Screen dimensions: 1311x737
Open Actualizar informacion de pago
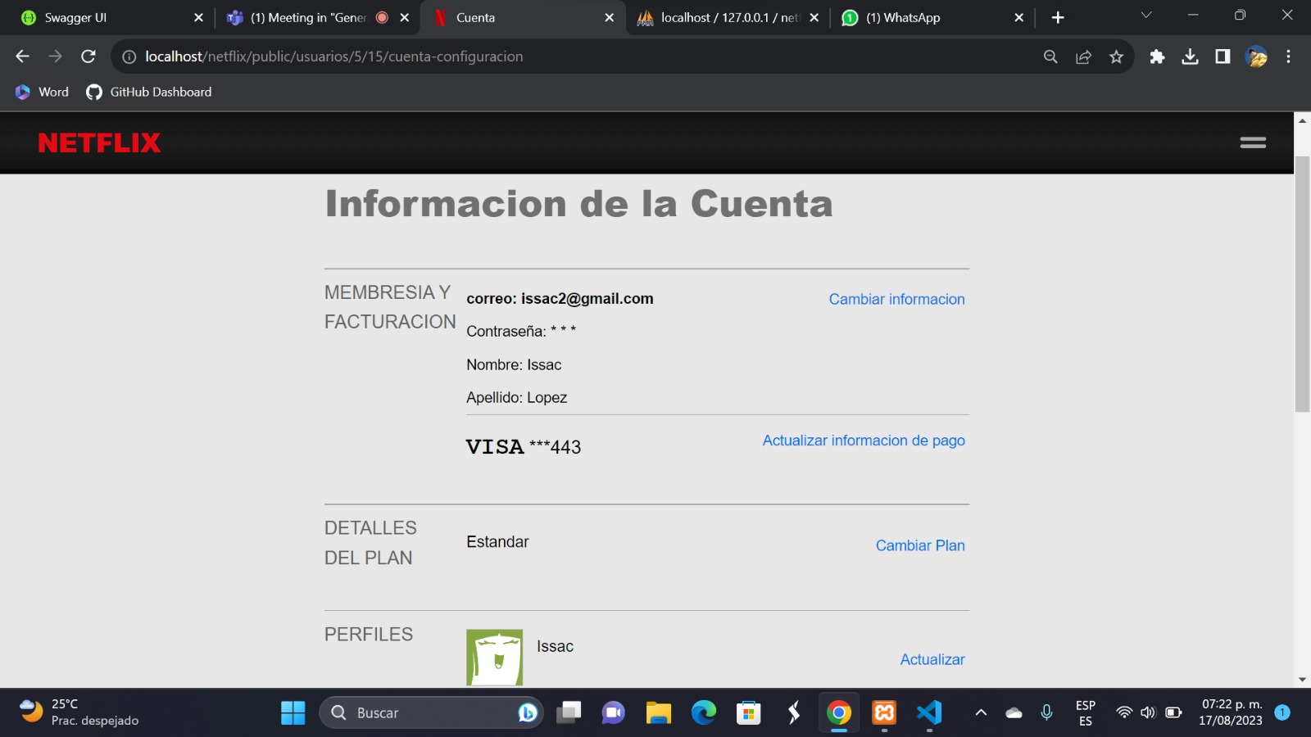coord(863,440)
